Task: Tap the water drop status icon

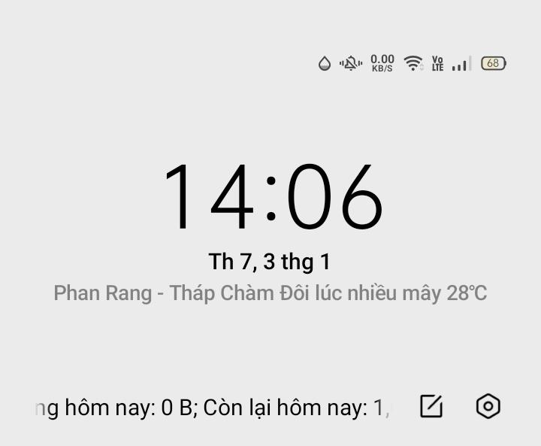Action: coord(325,64)
